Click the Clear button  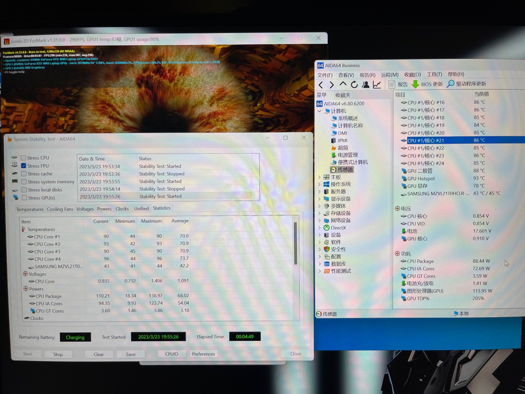(x=99, y=354)
